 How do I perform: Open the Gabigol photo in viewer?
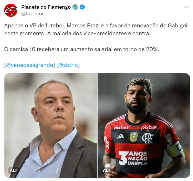pyautogui.click(x=144, y=125)
